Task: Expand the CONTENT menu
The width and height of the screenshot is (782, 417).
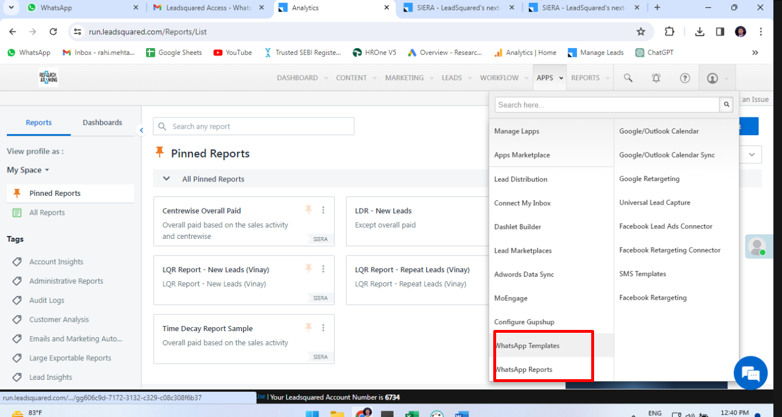Action: coord(356,78)
